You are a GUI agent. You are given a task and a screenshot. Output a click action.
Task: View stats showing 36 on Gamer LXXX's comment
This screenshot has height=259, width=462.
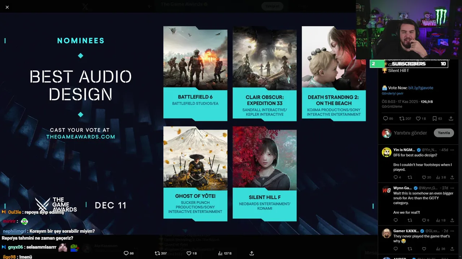coord(441,249)
